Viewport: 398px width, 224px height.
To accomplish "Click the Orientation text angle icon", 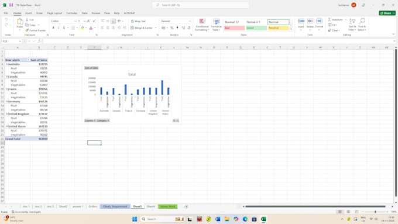I will [119, 21].
